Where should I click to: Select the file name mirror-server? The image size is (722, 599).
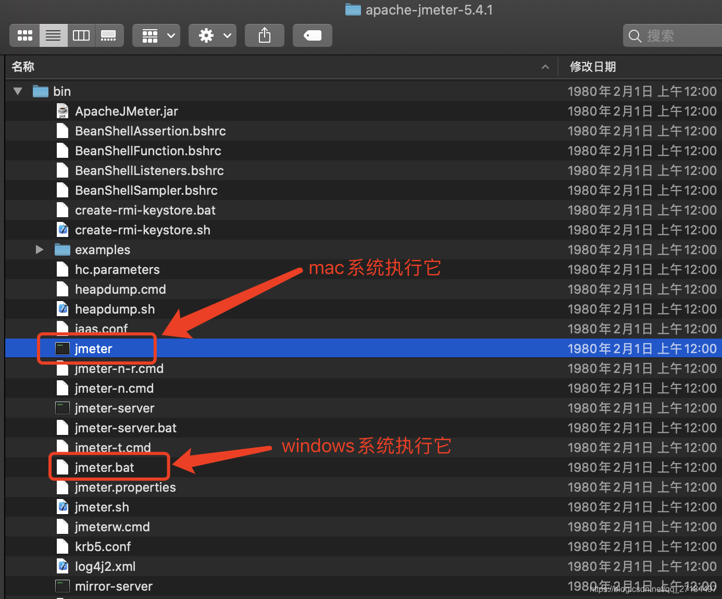(114, 586)
